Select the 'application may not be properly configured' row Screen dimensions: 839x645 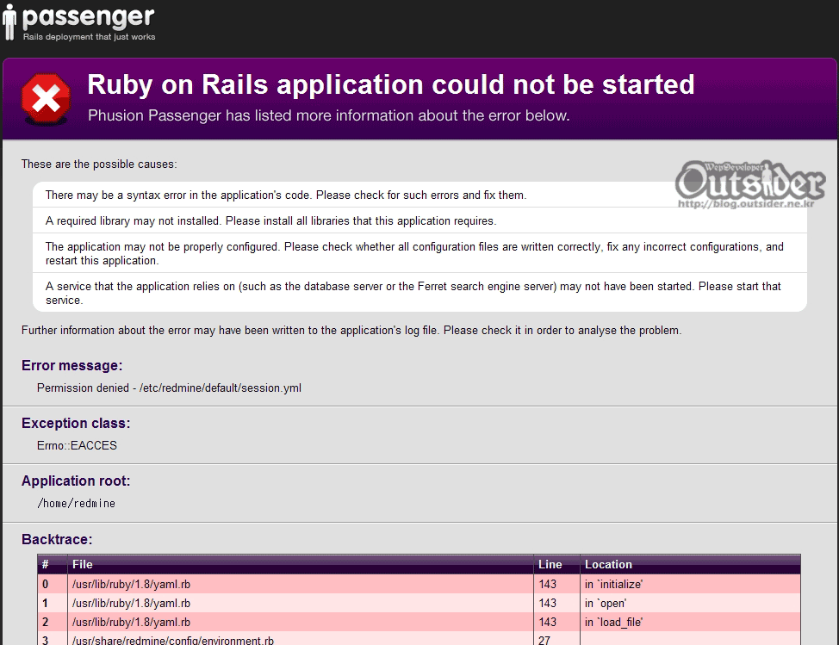click(419, 253)
